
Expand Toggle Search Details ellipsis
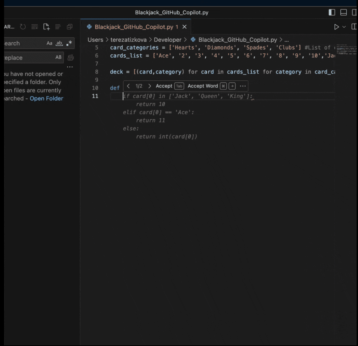point(70,67)
